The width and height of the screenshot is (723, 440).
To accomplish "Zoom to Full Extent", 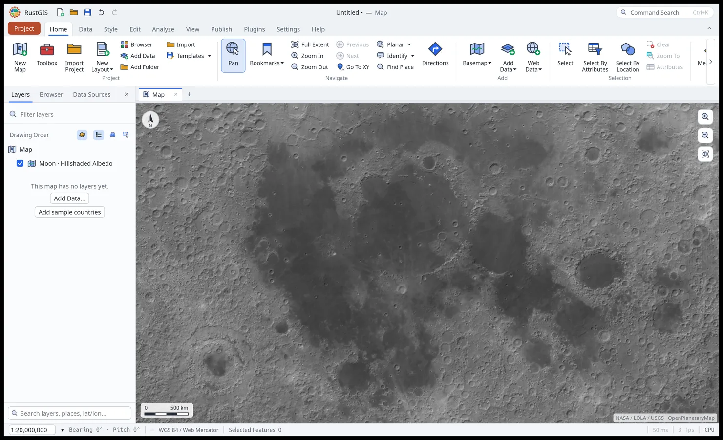I will (x=310, y=44).
